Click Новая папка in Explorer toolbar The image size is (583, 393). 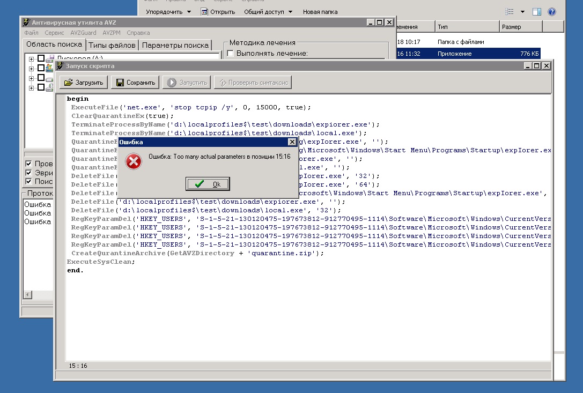click(320, 12)
